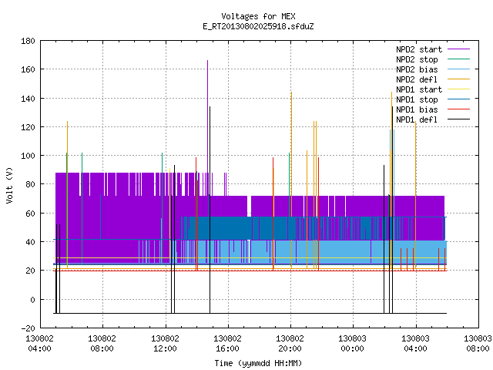Click the chart title Voltages for MEX
Screen dimensions: 493x370
pyautogui.click(x=258, y=16)
